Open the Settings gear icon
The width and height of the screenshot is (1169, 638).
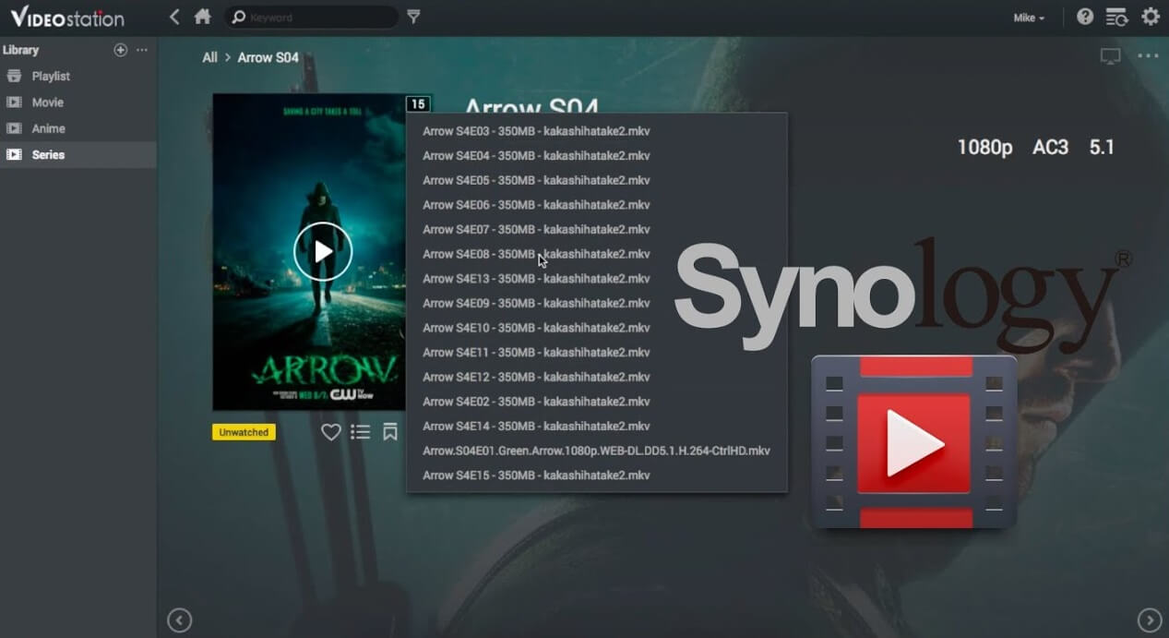pos(1151,17)
